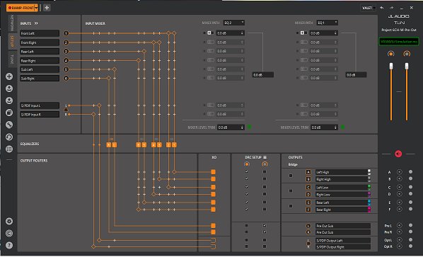
Task: Adjust the Mixer Level Trim stepper under EQ 2
Action: pos(242,127)
